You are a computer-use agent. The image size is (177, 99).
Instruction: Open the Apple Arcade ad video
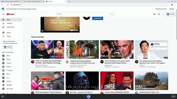tap(60, 25)
